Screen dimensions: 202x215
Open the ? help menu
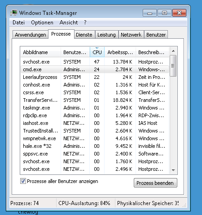tap(85, 23)
